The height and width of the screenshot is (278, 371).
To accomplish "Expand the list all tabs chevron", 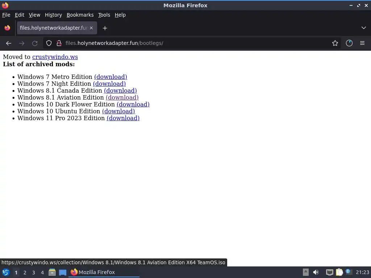I will (364, 28).
